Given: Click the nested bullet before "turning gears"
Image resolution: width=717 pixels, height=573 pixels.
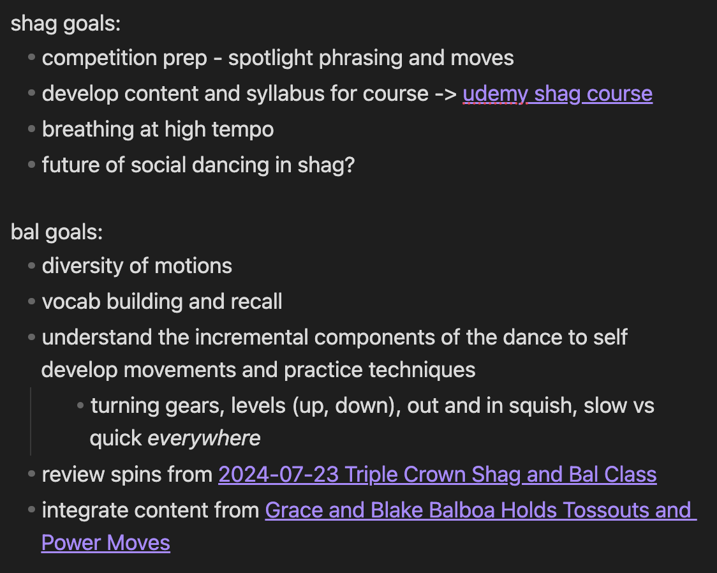Looking at the screenshot, I should (x=80, y=406).
